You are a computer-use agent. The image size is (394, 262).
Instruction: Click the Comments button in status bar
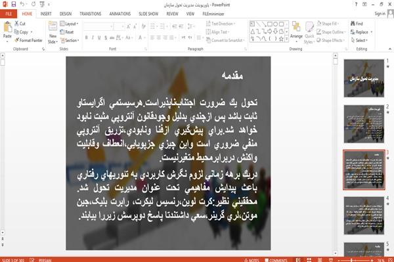[276, 260]
